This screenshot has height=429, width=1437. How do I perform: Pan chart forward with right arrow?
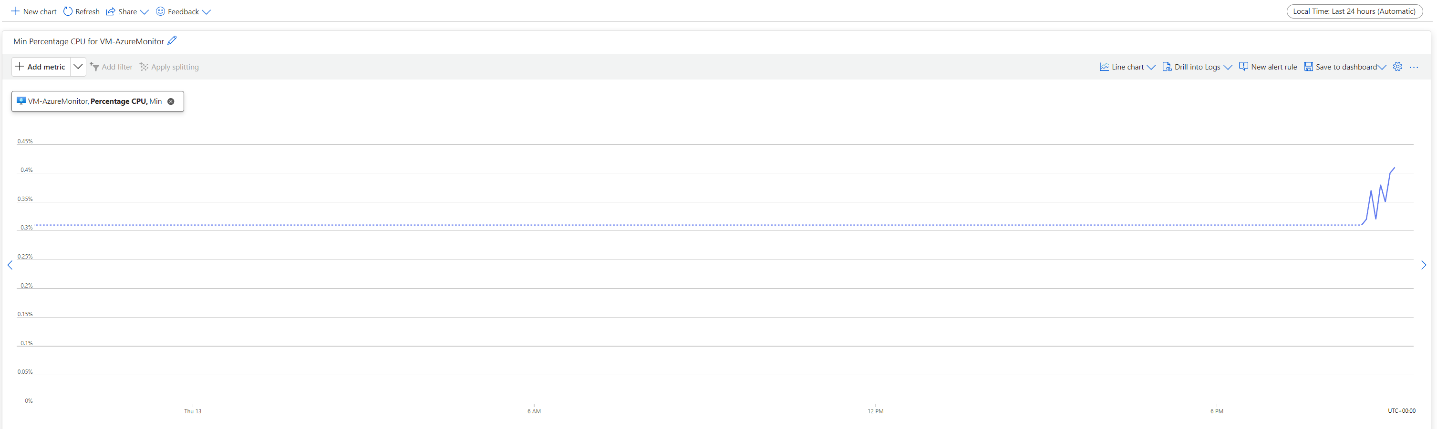click(x=1424, y=265)
